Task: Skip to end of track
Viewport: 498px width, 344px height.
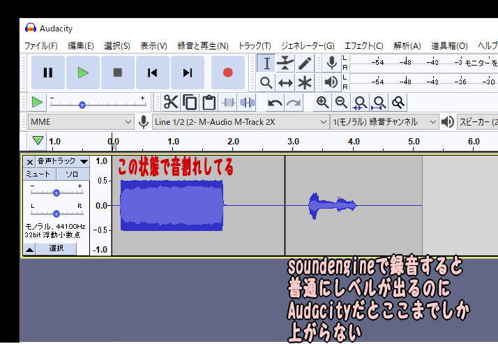Action: pos(188,73)
